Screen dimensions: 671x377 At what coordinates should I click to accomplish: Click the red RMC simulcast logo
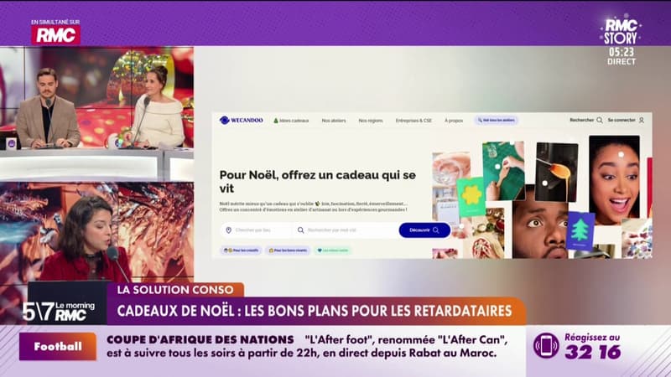coord(55,34)
